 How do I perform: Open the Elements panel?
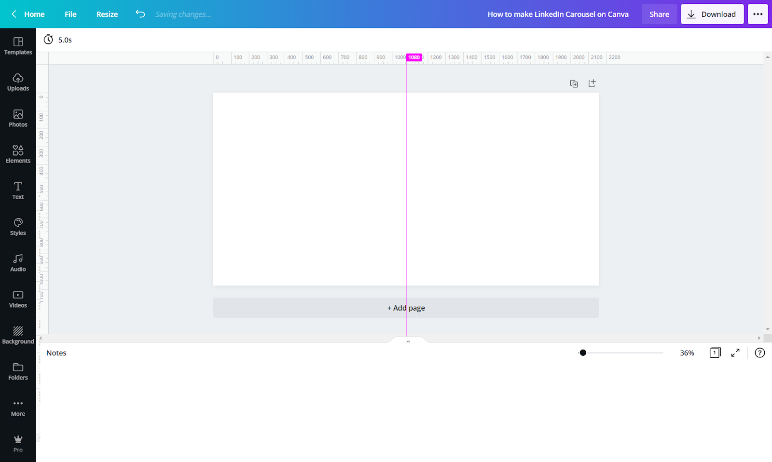point(18,154)
